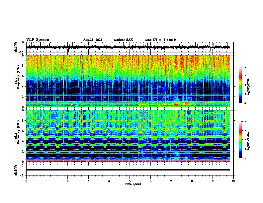Click the "ch.1(V)" waveform axis label
Screen dimensions: 263x203
16,47
